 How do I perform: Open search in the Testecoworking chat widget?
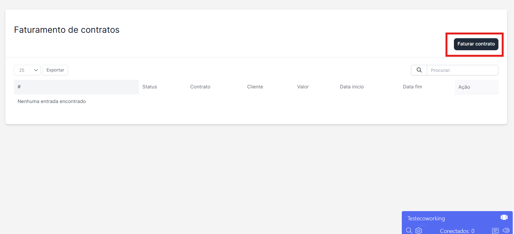coord(409,231)
